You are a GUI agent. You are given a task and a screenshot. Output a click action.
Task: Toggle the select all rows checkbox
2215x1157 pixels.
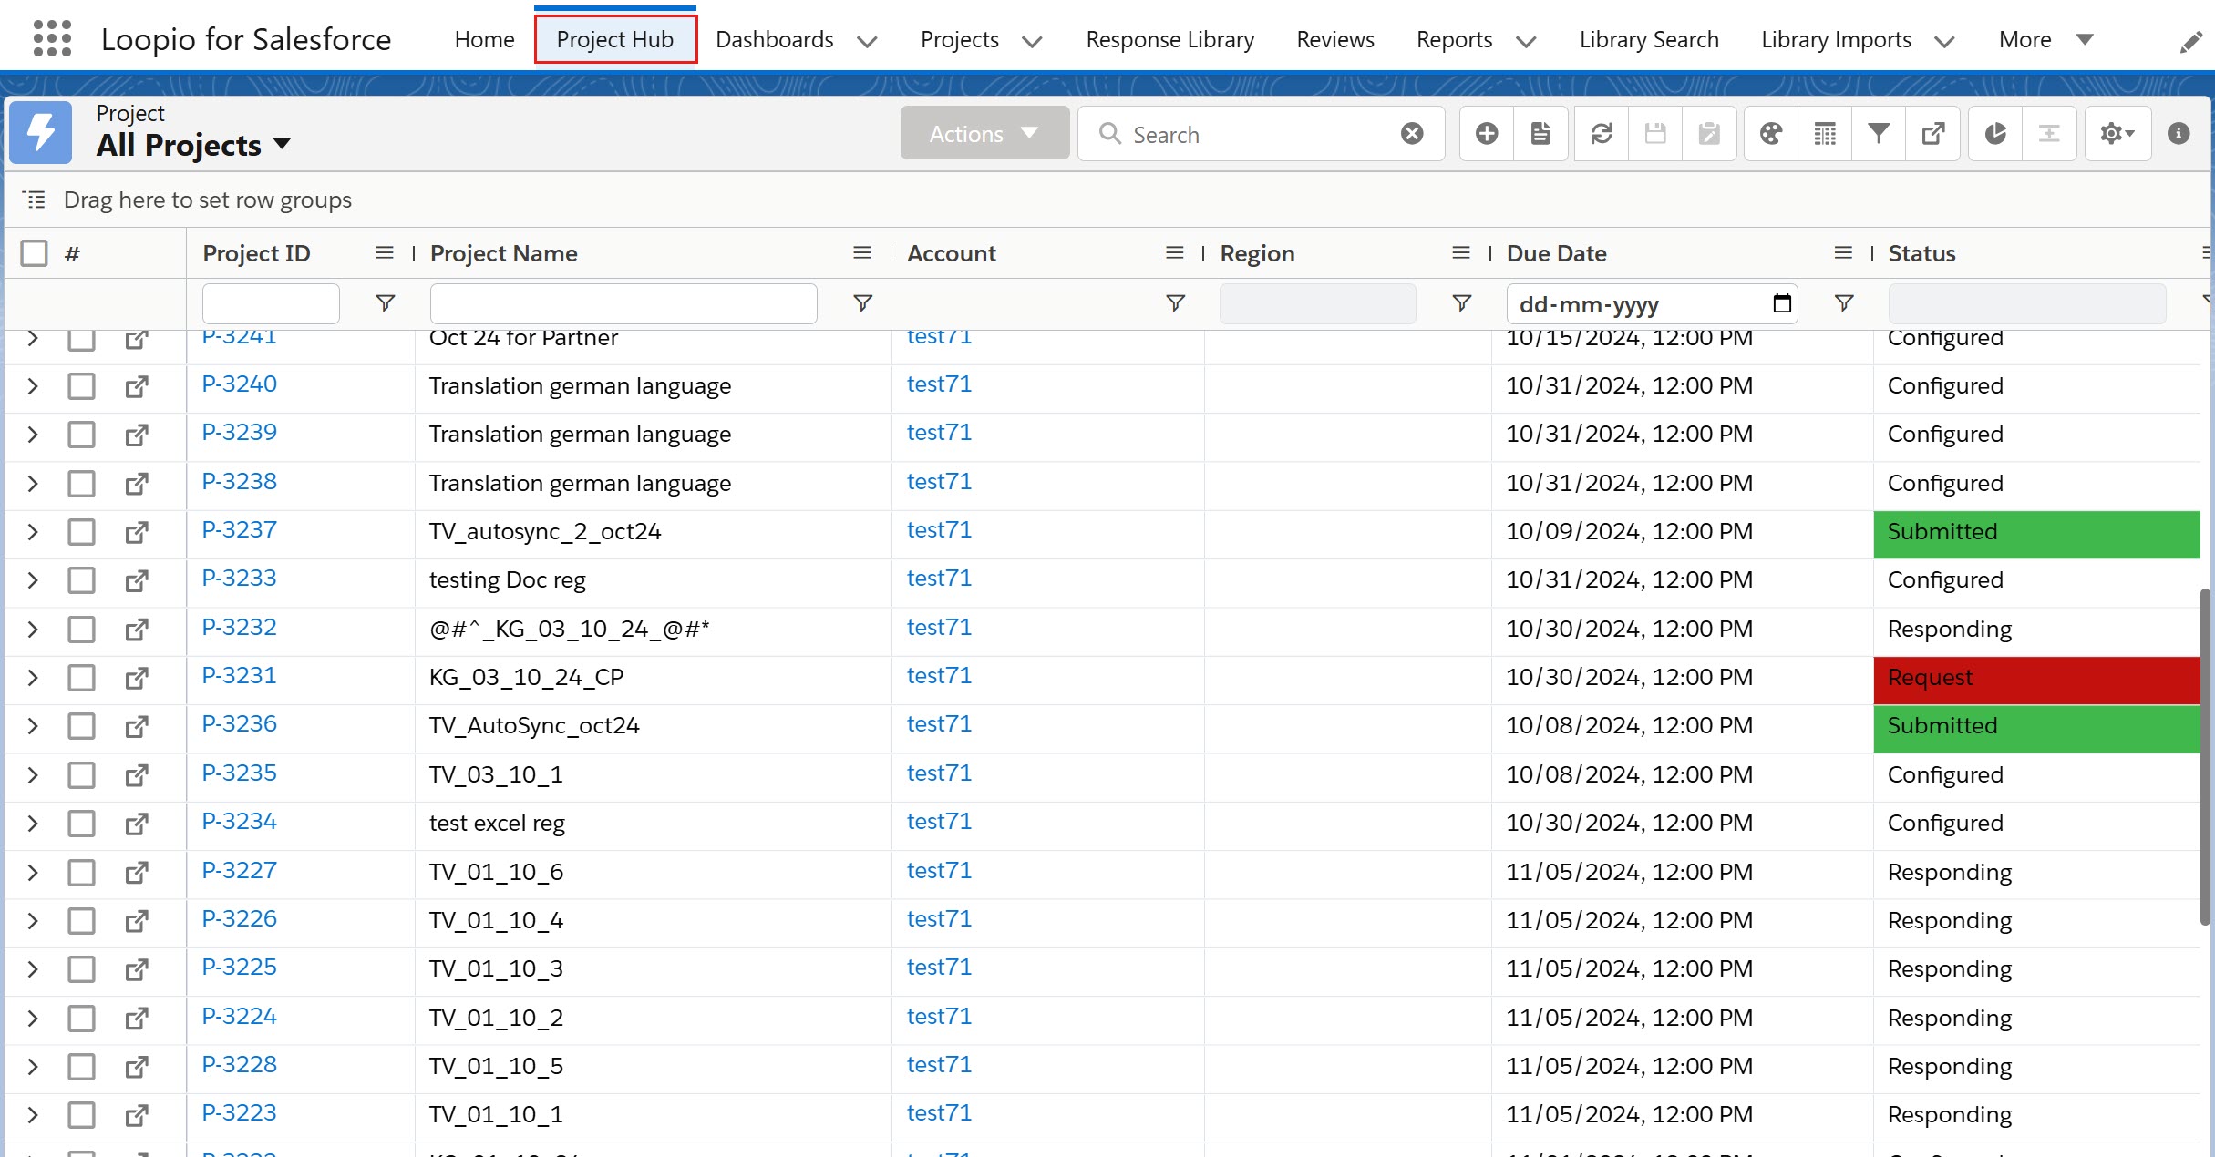tap(35, 252)
